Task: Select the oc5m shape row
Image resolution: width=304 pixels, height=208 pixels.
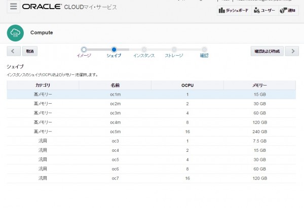Action: point(151,132)
